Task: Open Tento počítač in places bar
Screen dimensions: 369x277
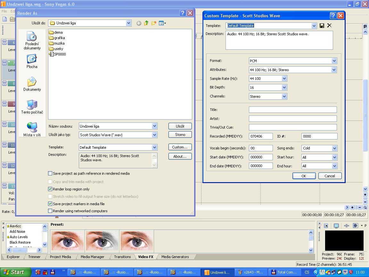Action: [32, 107]
